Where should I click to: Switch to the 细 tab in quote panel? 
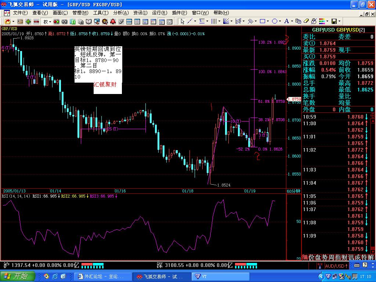305,257
